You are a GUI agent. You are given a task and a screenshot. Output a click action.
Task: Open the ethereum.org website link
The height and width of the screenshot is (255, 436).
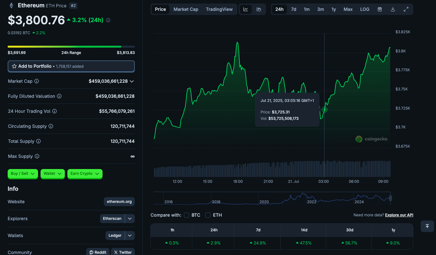pyautogui.click(x=119, y=202)
